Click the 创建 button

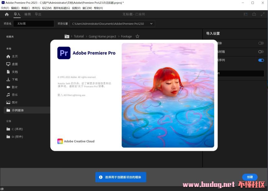(250, 177)
